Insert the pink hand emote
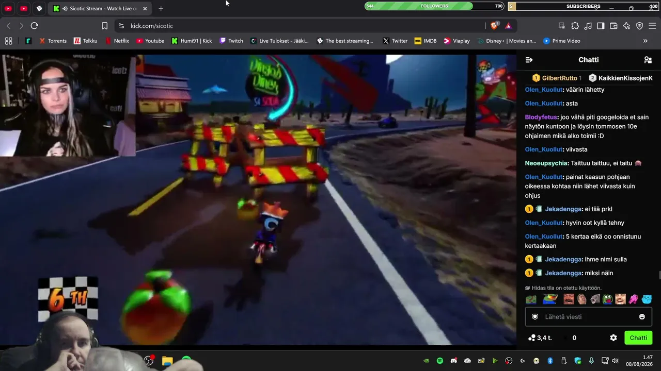The height and width of the screenshot is (371, 661). tap(633, 299)
